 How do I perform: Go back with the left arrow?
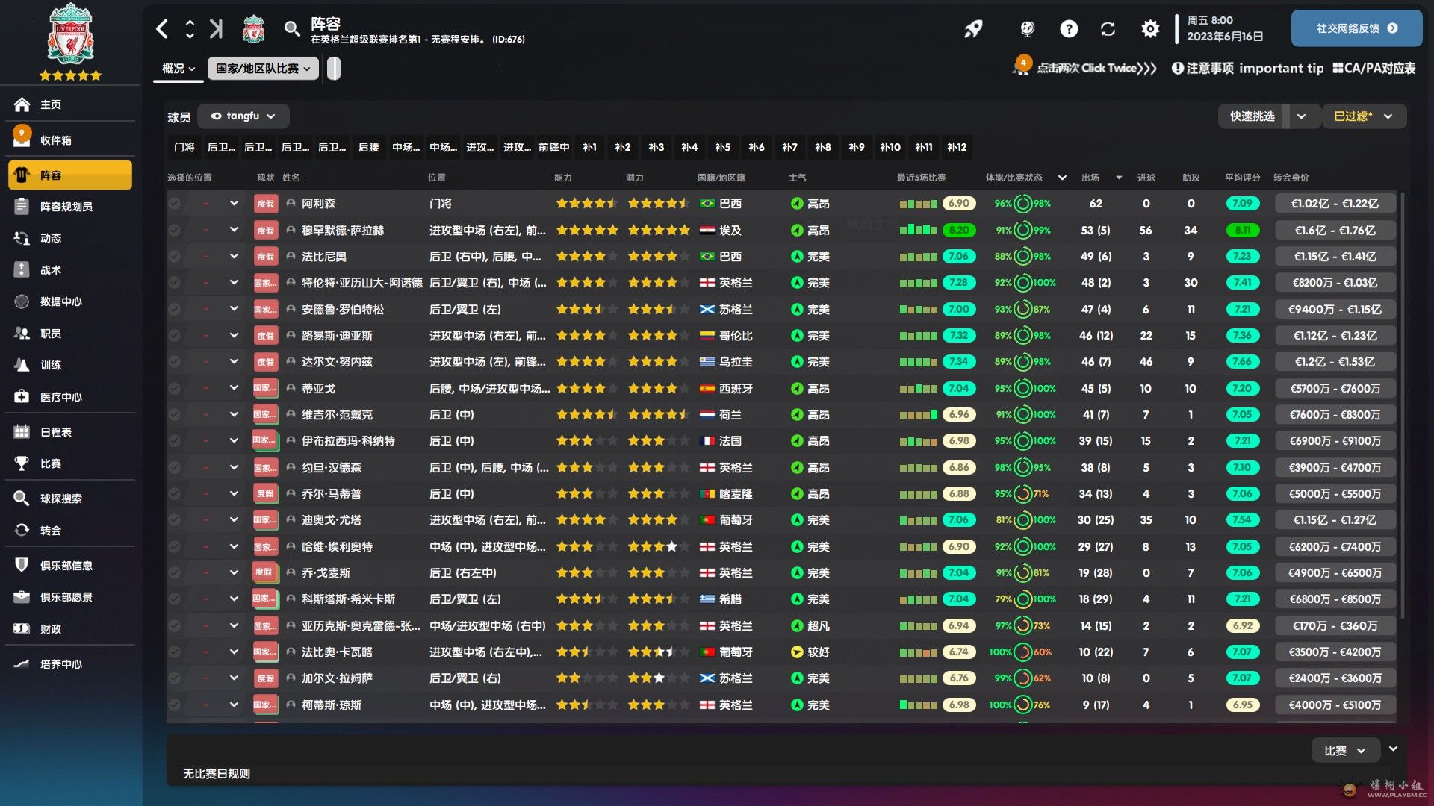click(x=162, y=29)
